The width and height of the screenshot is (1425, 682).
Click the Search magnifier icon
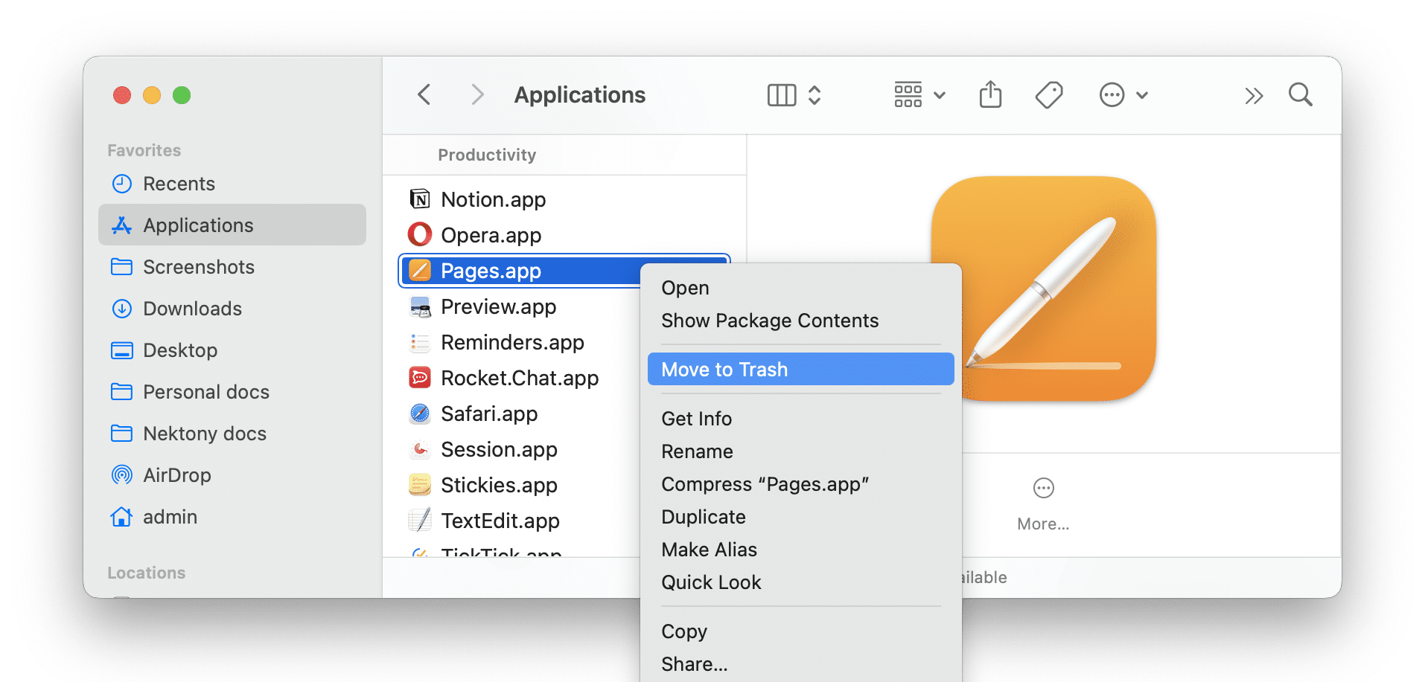pyautogui.click(x=1301, y=94)
